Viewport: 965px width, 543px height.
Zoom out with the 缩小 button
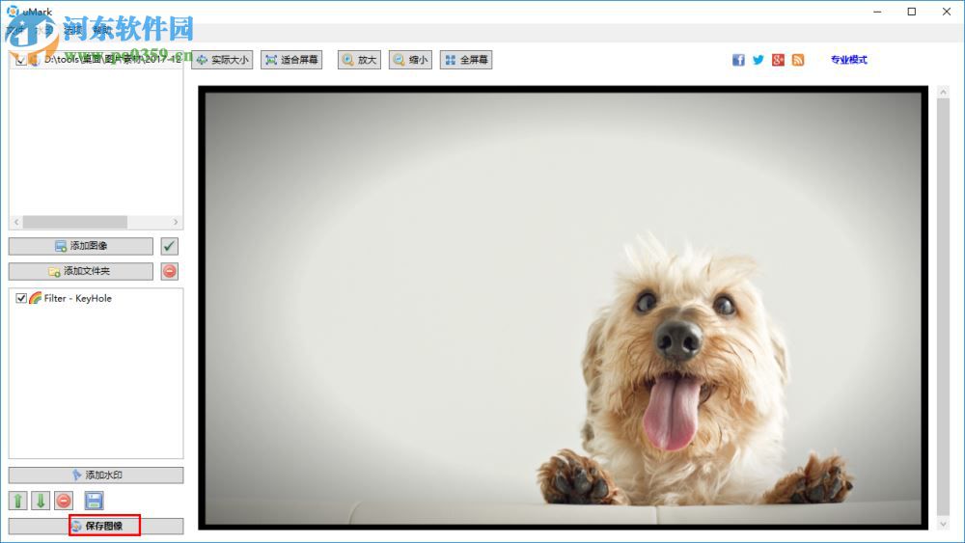(410, 60)
